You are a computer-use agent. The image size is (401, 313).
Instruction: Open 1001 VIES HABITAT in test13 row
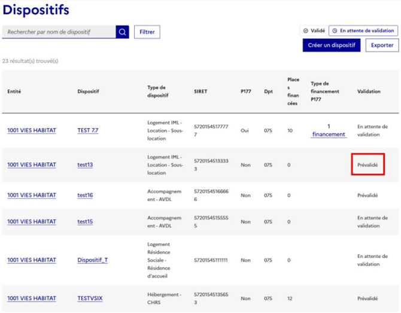coord(32,165)
